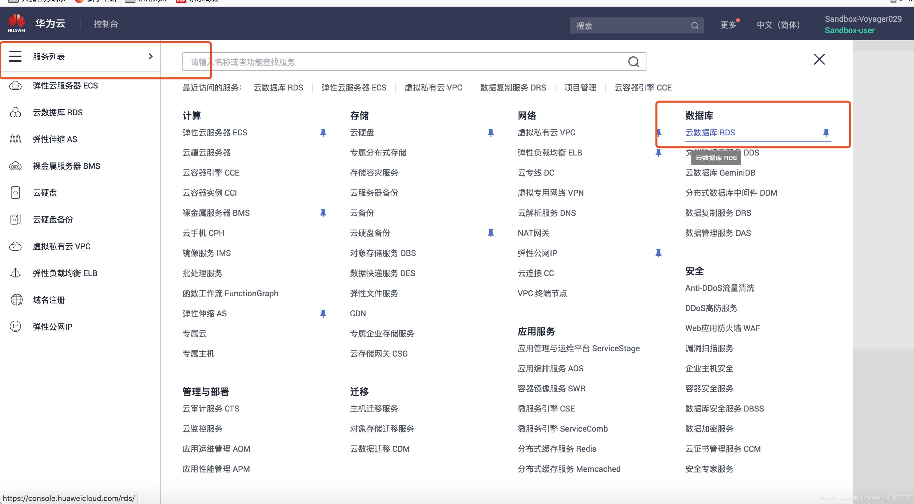Open 分布式数据库中间件 DDM
Viewport: 914px width, 504px height.
pos(731,193)
